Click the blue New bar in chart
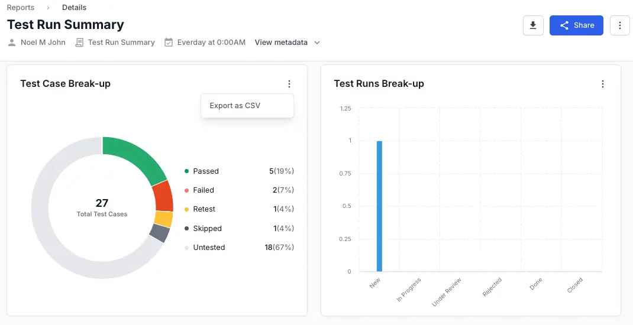The width and height of the screenshot is (633, 325). tap(379, 206)
